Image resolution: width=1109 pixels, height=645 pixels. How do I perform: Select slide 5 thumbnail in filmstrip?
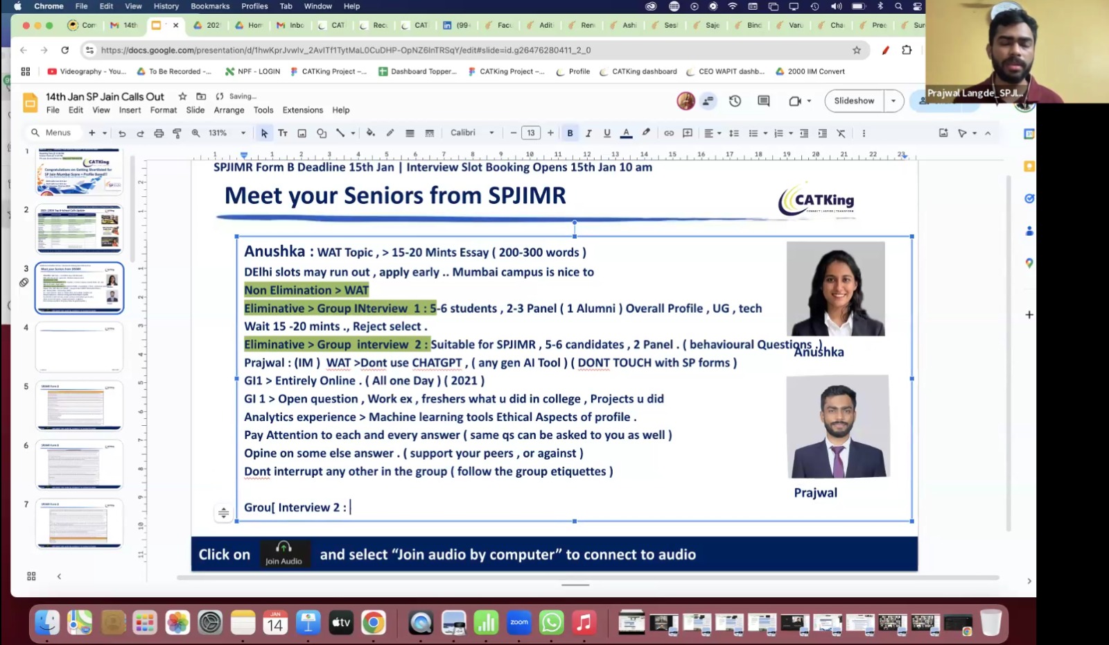79,406
